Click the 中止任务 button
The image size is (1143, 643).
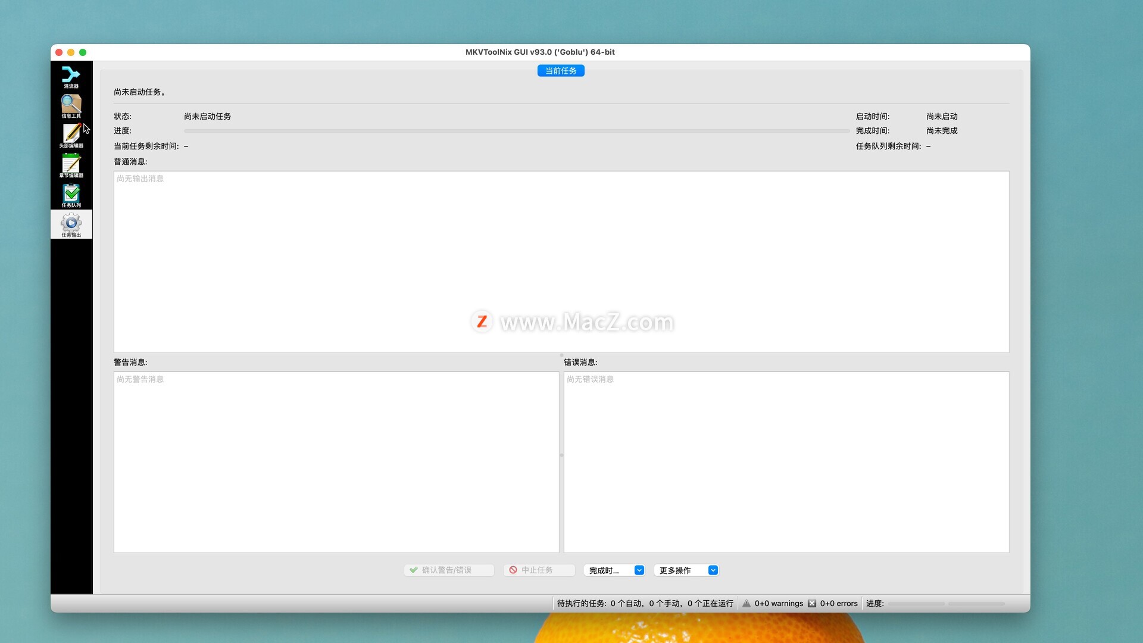(x=539, y=570)
